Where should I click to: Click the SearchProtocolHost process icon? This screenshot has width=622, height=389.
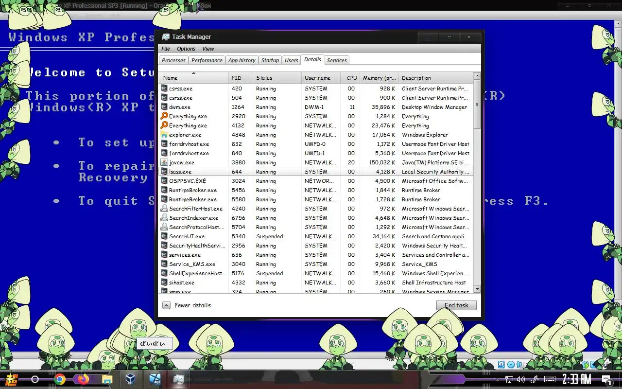click(x=164, y=227)
